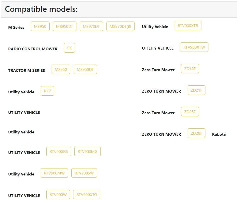Click M8950 under TRACTOR M SERIES
The height and width of the screenshot is (202, 237).
click(x=61, y=69)
